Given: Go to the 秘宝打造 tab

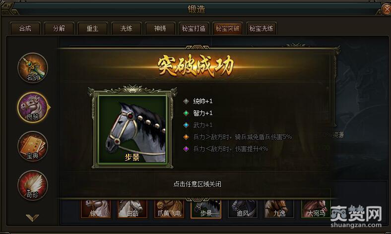Looking at the screenshot, I should [194, 28].
